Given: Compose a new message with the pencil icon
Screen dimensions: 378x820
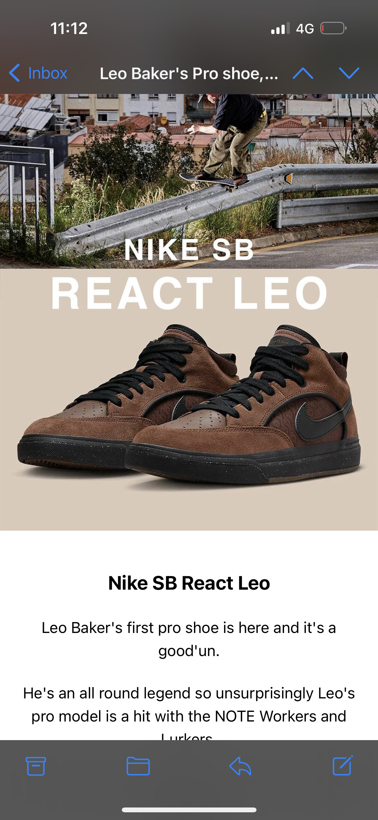Looking at the screenshot, I should (342, 765).
